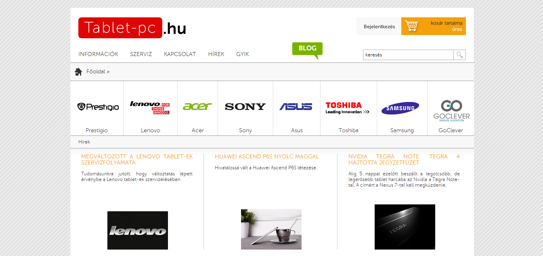Screen dimensions: 543x256
Task: Open the Nvidia Tegra Note article thumbnail
Action: click(x=405, y=227)
